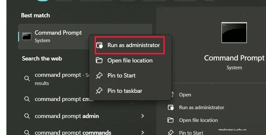Select Pin to taskbar in context menu
Viewport: 266px width, 135px height.
(x=130, y=91)
